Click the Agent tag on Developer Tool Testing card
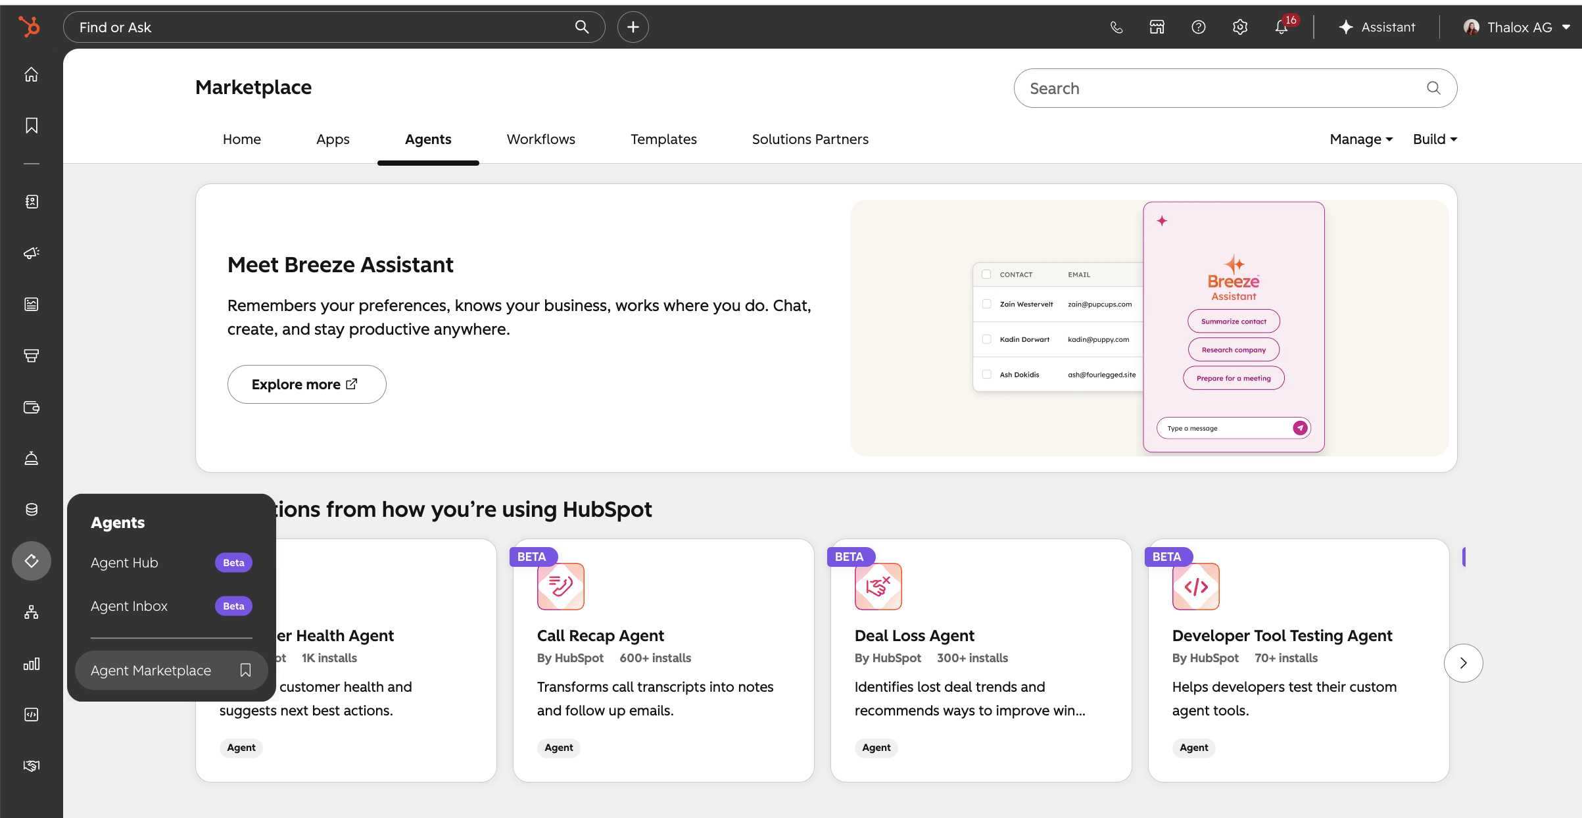Viewport: 1582px width, 818px height. pyautogui.click(x=1194, y=748)
